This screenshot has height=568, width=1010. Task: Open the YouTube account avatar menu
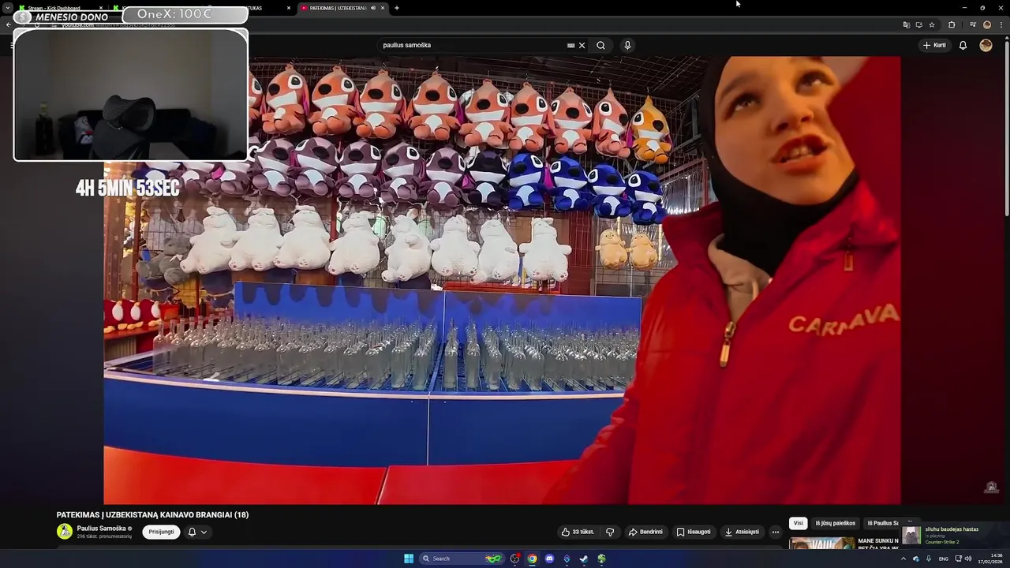point(986,45)
